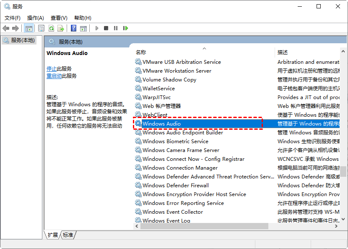Image resolution: width=348 pixels, height=249 pixels.
Task: Click the Pause Service icon
Action: 116,28
